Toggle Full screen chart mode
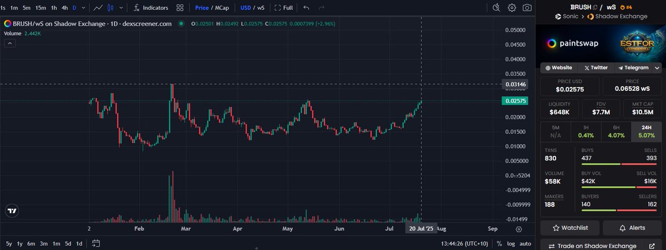This screenshot has height=250, width=666. 283,8
